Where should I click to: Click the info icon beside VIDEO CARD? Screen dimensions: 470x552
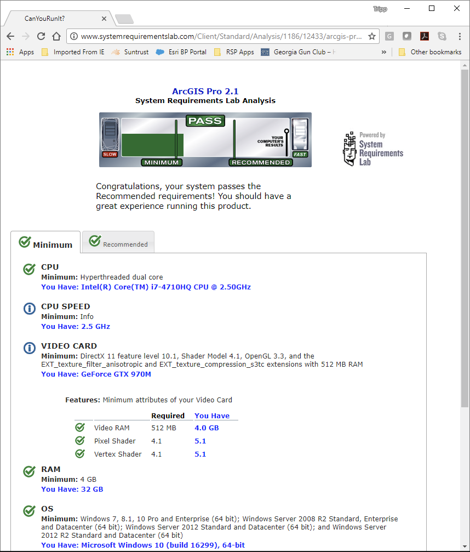[x=30, y=348]
